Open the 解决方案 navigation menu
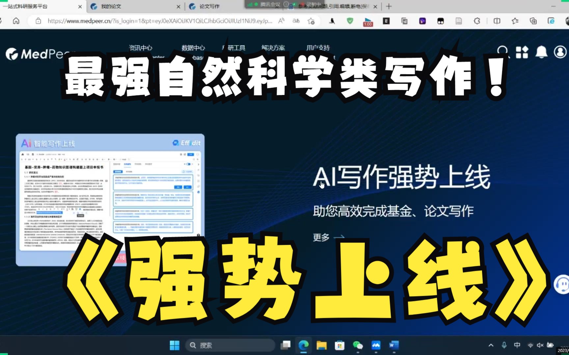Image resolution: width=569 pixels, height=355 pixels. tap(273, 48)
